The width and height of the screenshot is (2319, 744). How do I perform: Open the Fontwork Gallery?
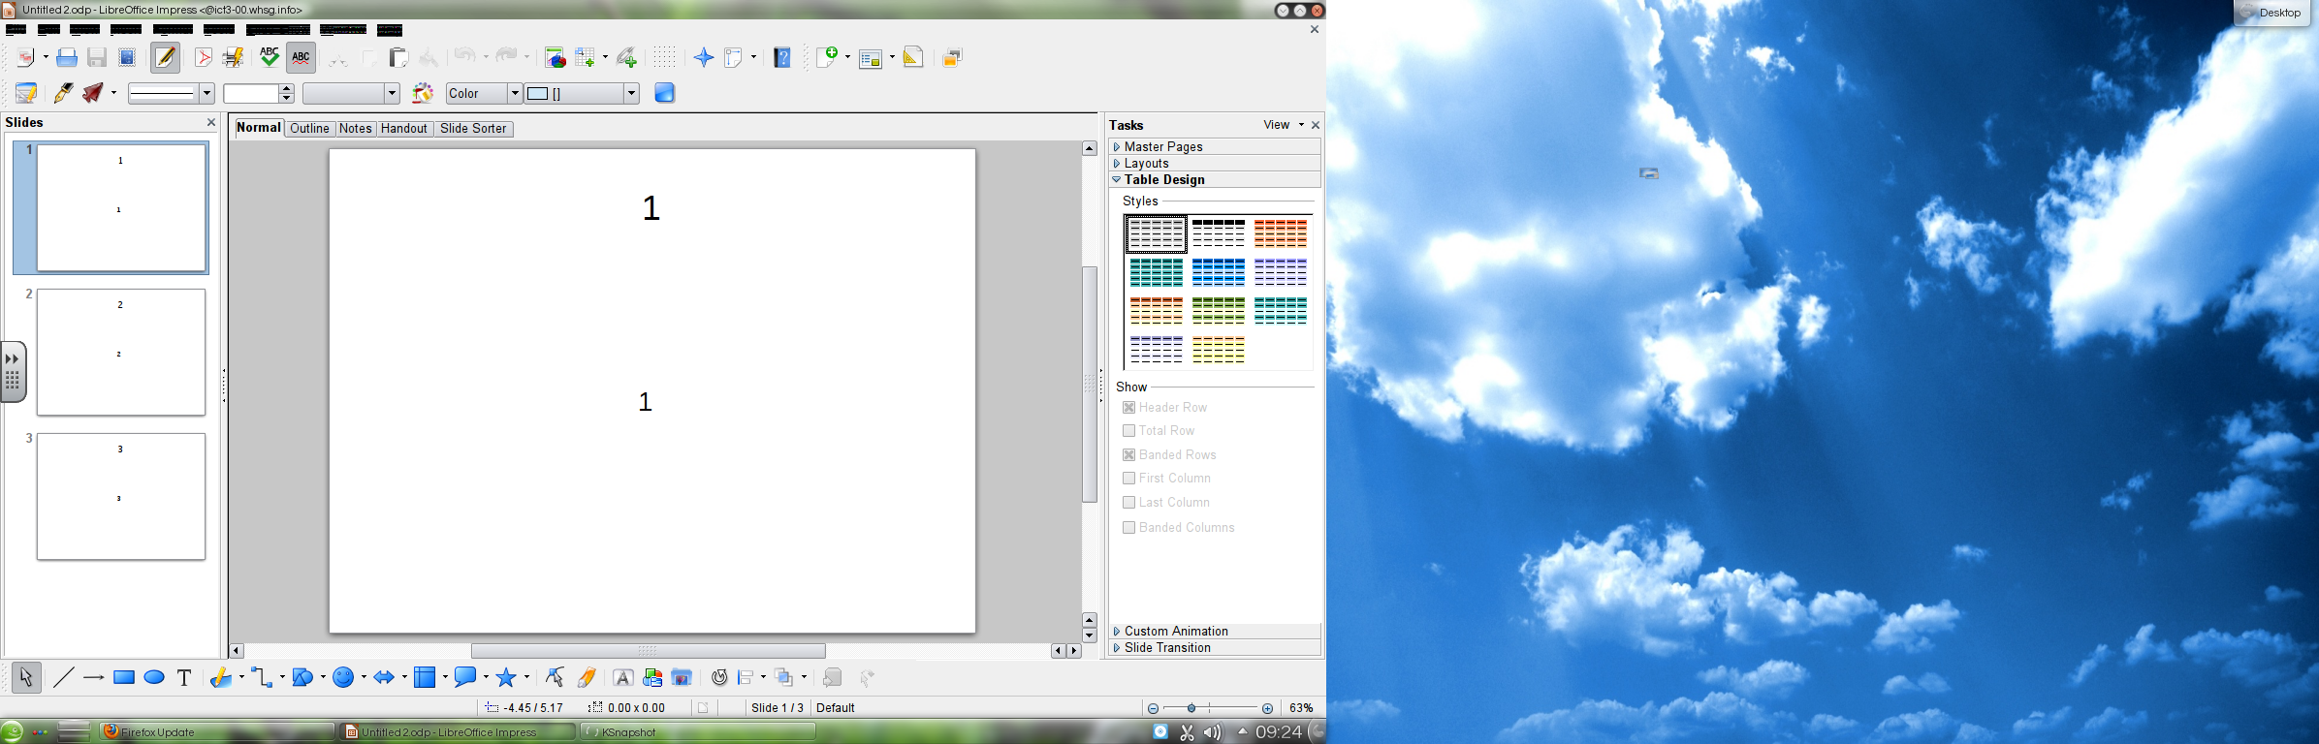click(623, 678)
